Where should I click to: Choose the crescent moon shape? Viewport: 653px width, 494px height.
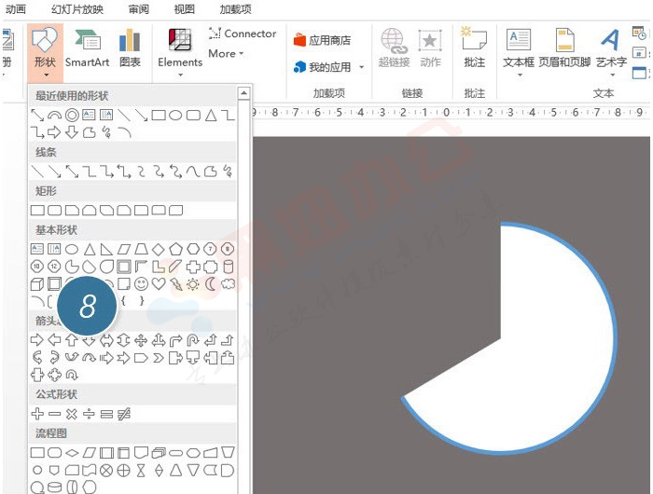pyautogui.click(x=210, y=283)
